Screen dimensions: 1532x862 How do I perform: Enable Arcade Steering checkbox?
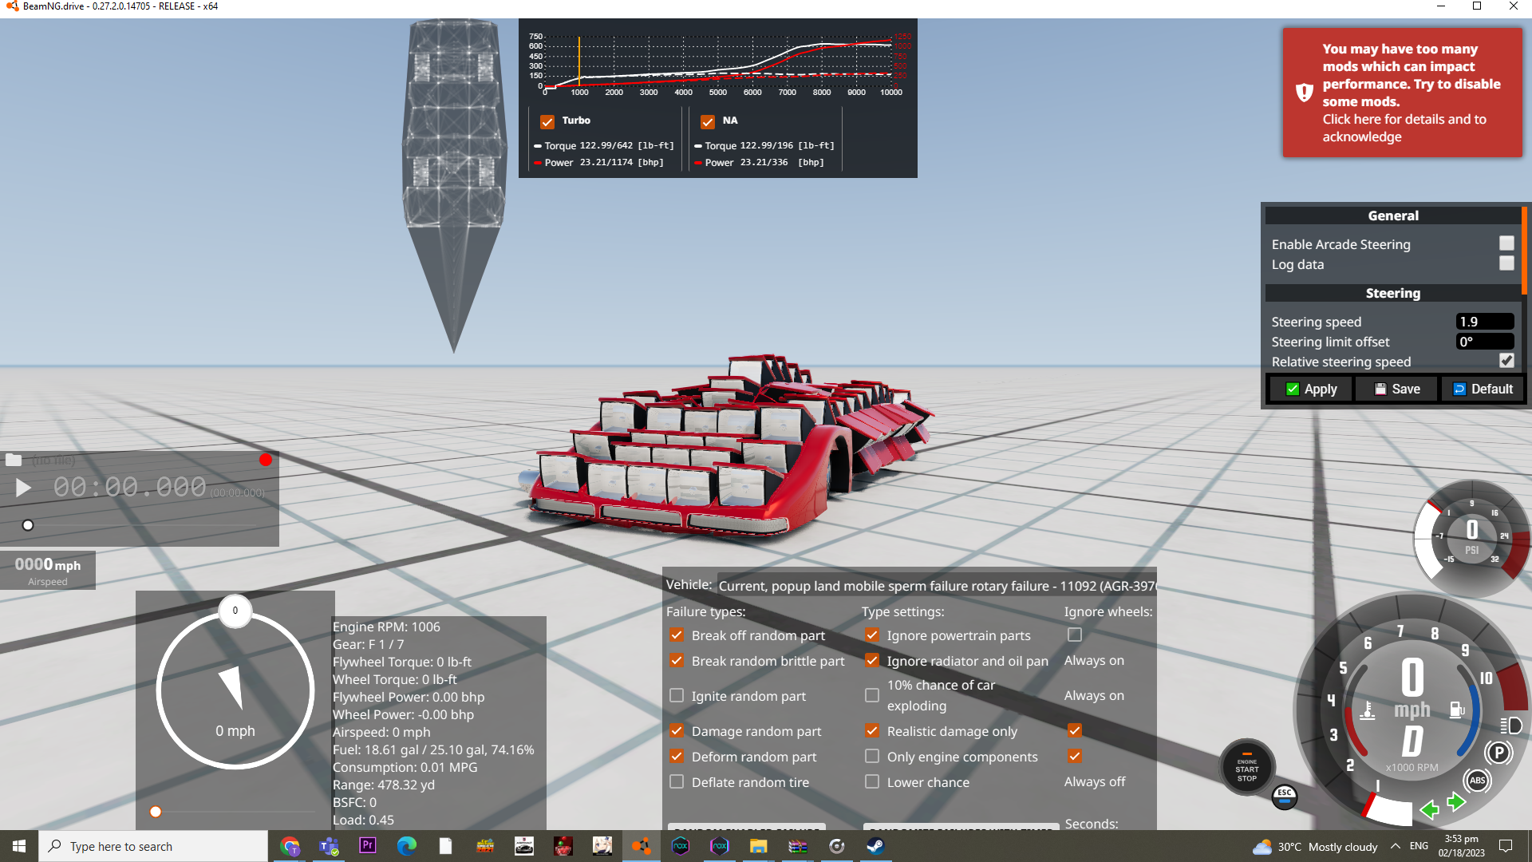click(1506, 243)
